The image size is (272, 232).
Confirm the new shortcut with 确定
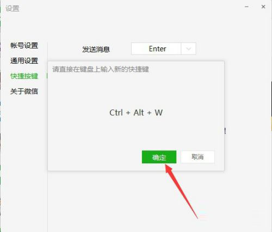[159, 157]
